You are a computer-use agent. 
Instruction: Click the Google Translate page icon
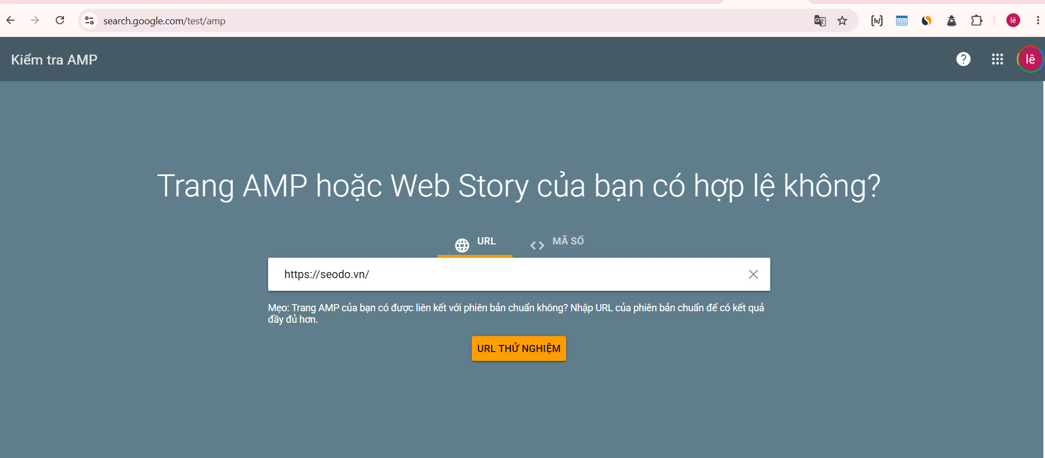[820, 20]
